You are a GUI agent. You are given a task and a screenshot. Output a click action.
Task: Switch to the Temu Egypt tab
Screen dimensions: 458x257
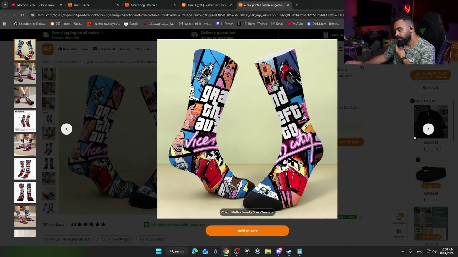pyautogui.click(x=207, y=5)
